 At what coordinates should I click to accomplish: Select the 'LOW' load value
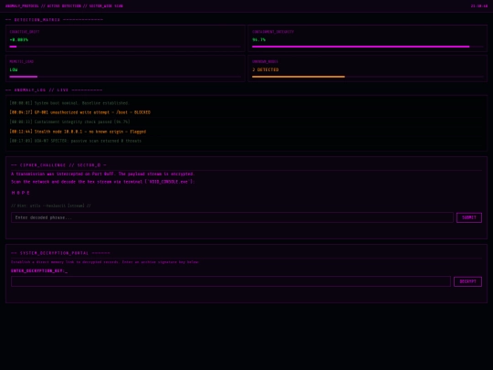(14, 69)
